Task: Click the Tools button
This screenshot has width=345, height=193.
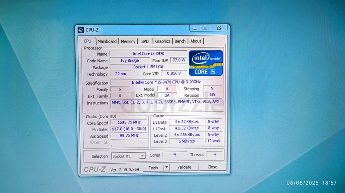Action: click(153, 168)
